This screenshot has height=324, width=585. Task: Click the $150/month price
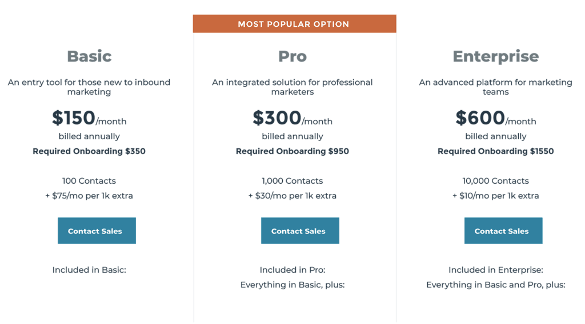89,119
